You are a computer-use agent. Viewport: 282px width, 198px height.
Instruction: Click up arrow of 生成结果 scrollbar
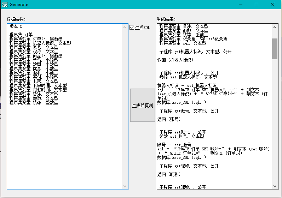(x=275, y=27)
